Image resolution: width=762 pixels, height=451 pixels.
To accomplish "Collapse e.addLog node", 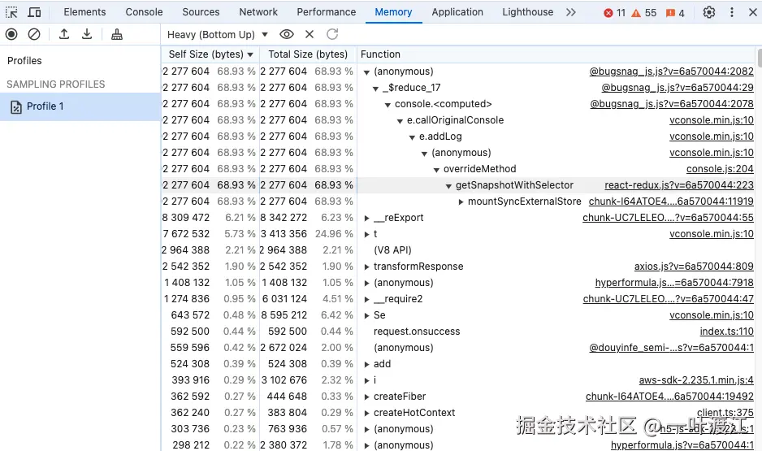I will pyautogui.click(x=412, y=137).
